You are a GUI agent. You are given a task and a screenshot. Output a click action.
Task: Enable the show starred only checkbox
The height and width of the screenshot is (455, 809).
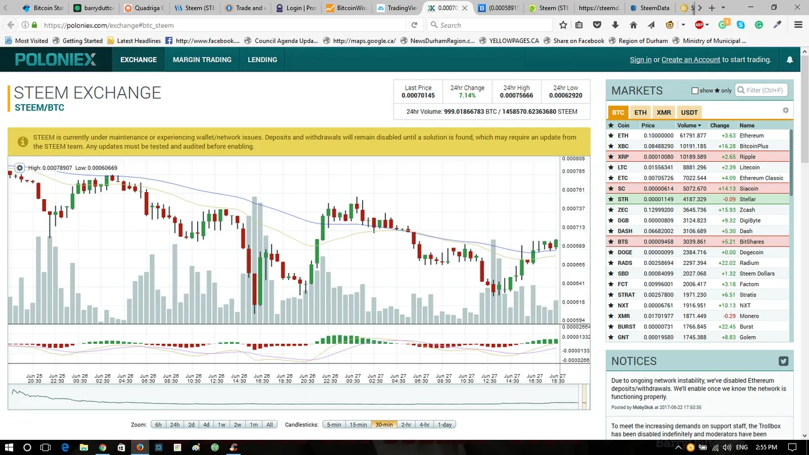click(x=695, y=91)
